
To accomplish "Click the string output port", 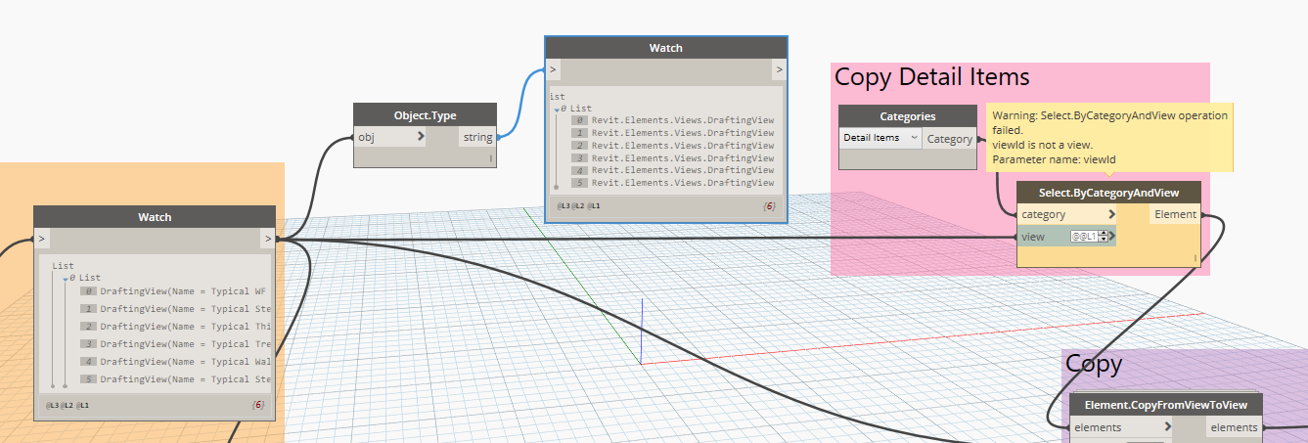I will [477, 137].
